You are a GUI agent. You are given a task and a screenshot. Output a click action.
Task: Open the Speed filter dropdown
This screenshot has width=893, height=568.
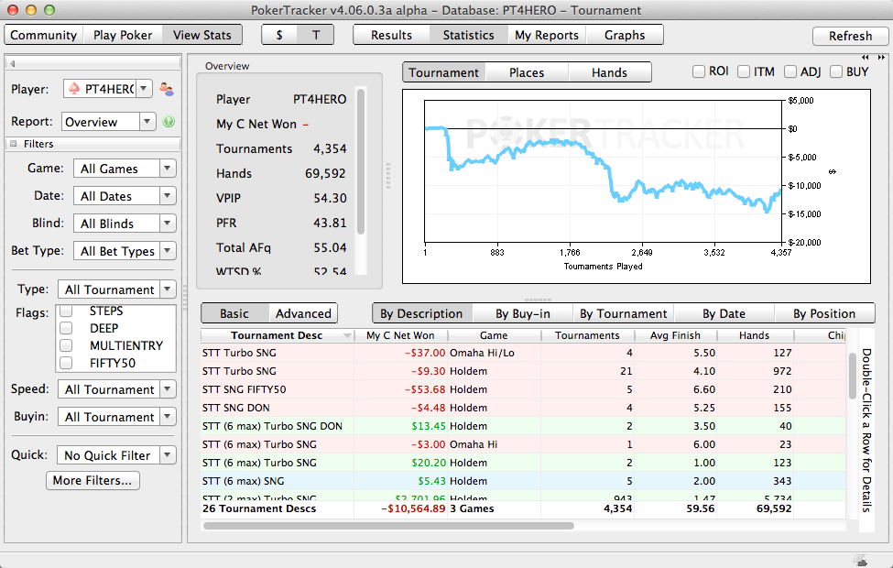[x=116, y=389]
